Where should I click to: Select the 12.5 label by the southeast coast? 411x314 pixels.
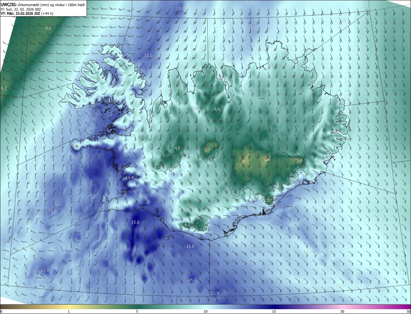[279, 205]
